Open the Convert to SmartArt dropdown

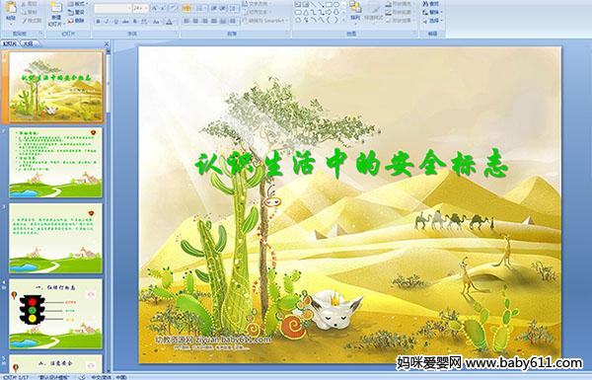[265, 21]
